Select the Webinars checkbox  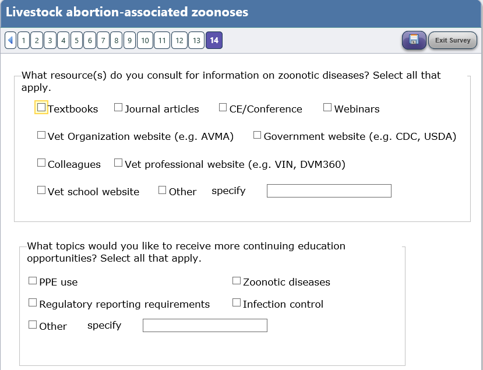coord(327,107)
